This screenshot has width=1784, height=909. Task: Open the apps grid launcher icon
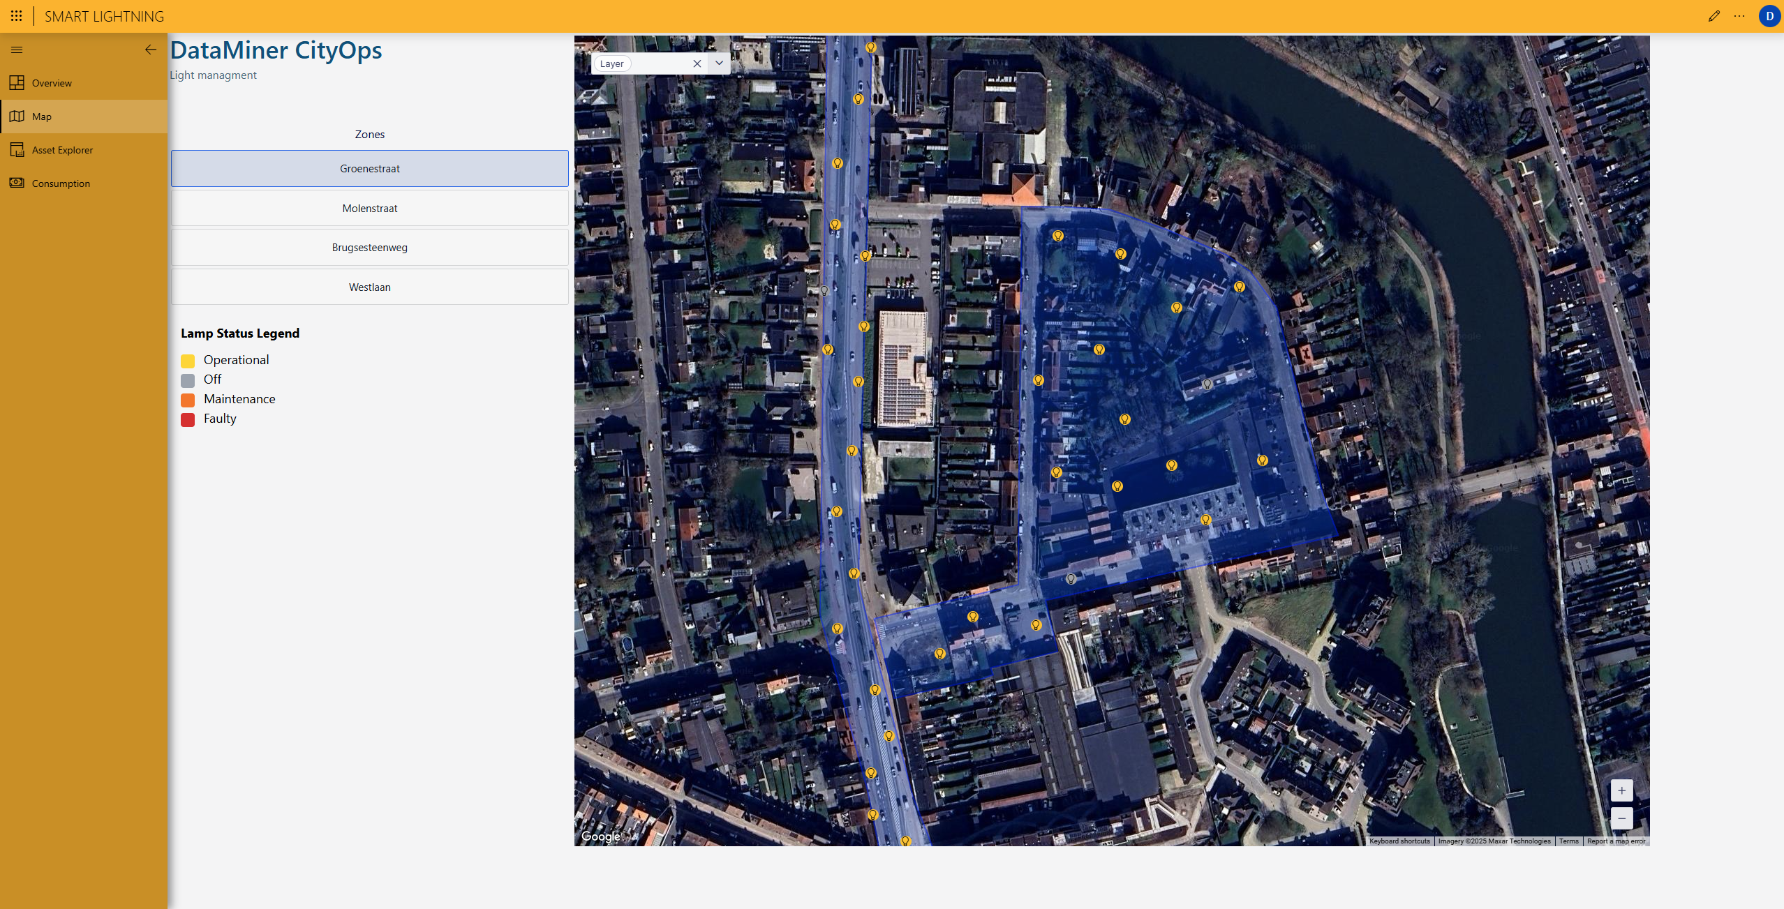(16, 16)
